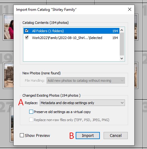Tick the Replace non-raw files only checkbox

point(31,120)
